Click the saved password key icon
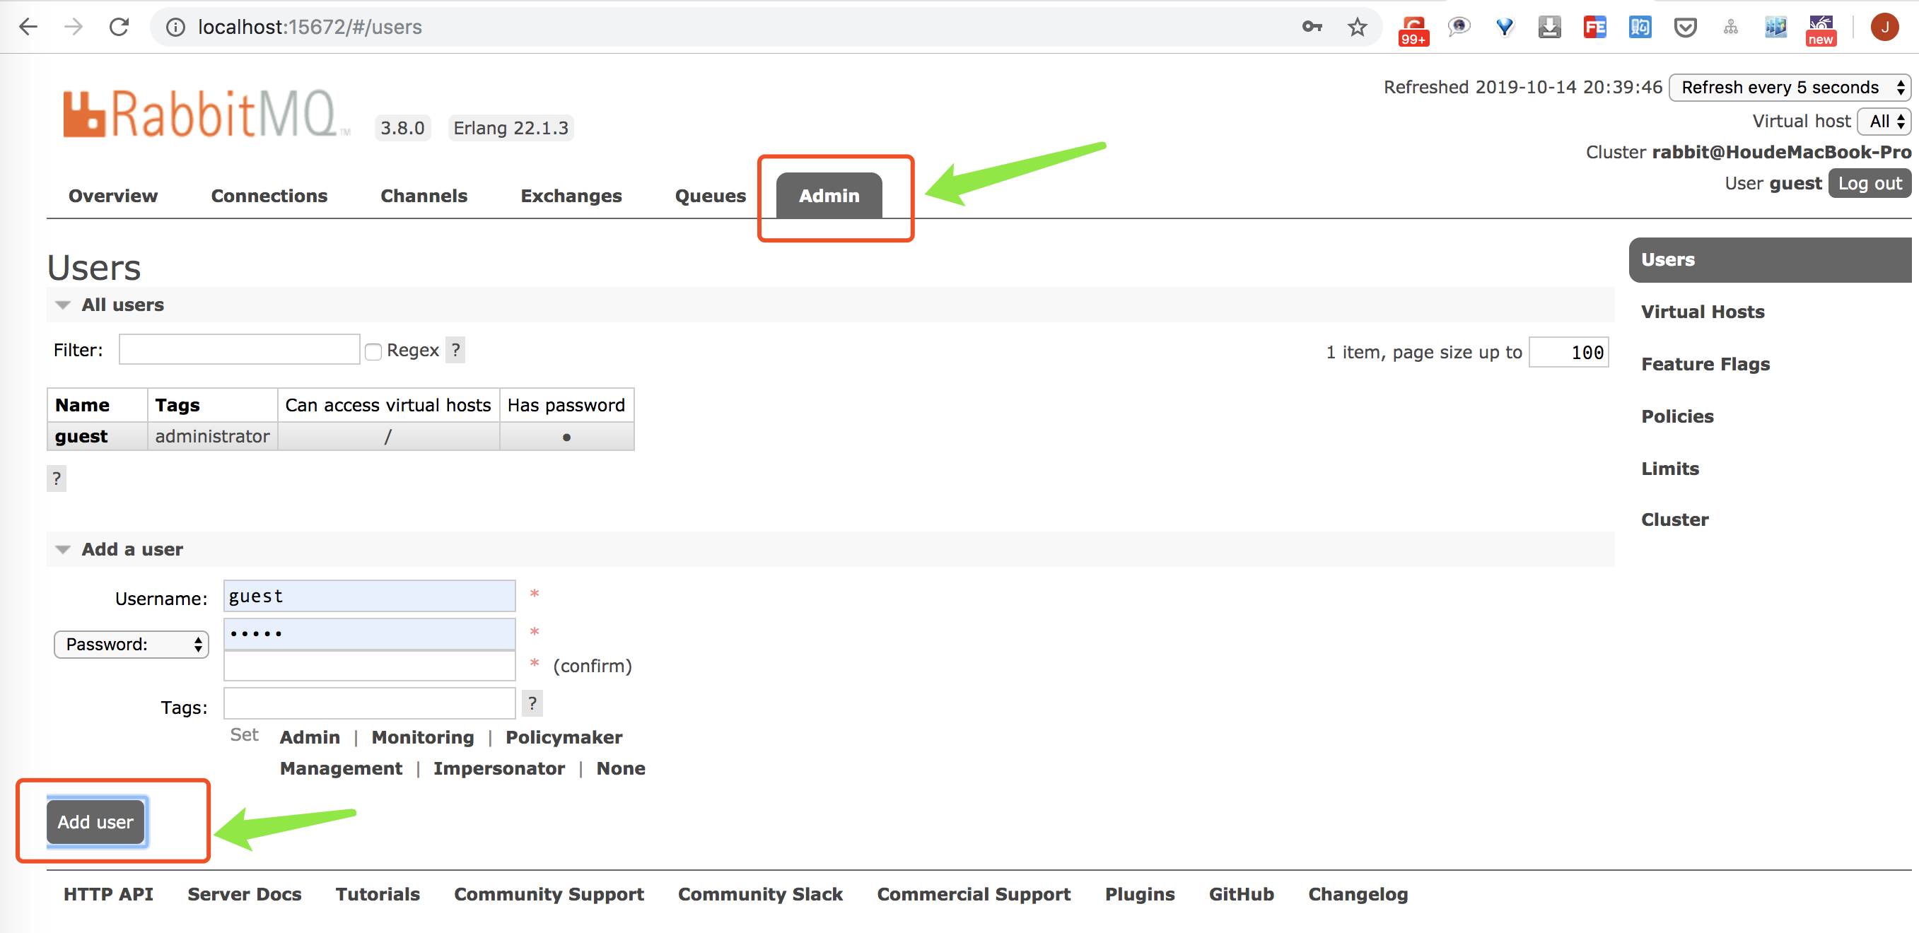 1312,28
